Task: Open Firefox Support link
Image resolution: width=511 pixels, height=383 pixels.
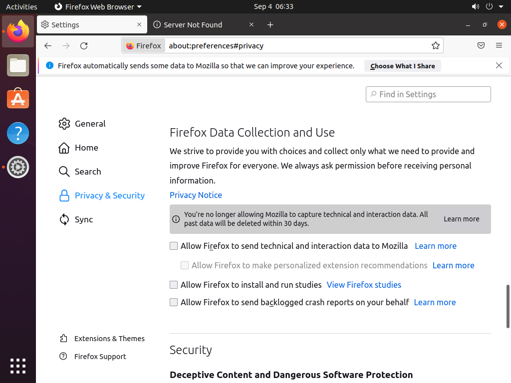Action: (92, 356)
